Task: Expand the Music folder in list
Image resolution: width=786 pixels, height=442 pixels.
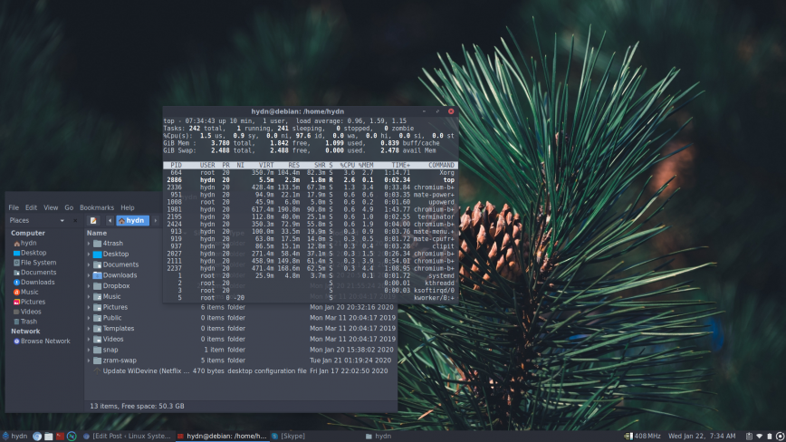Action: coord(90,297)
